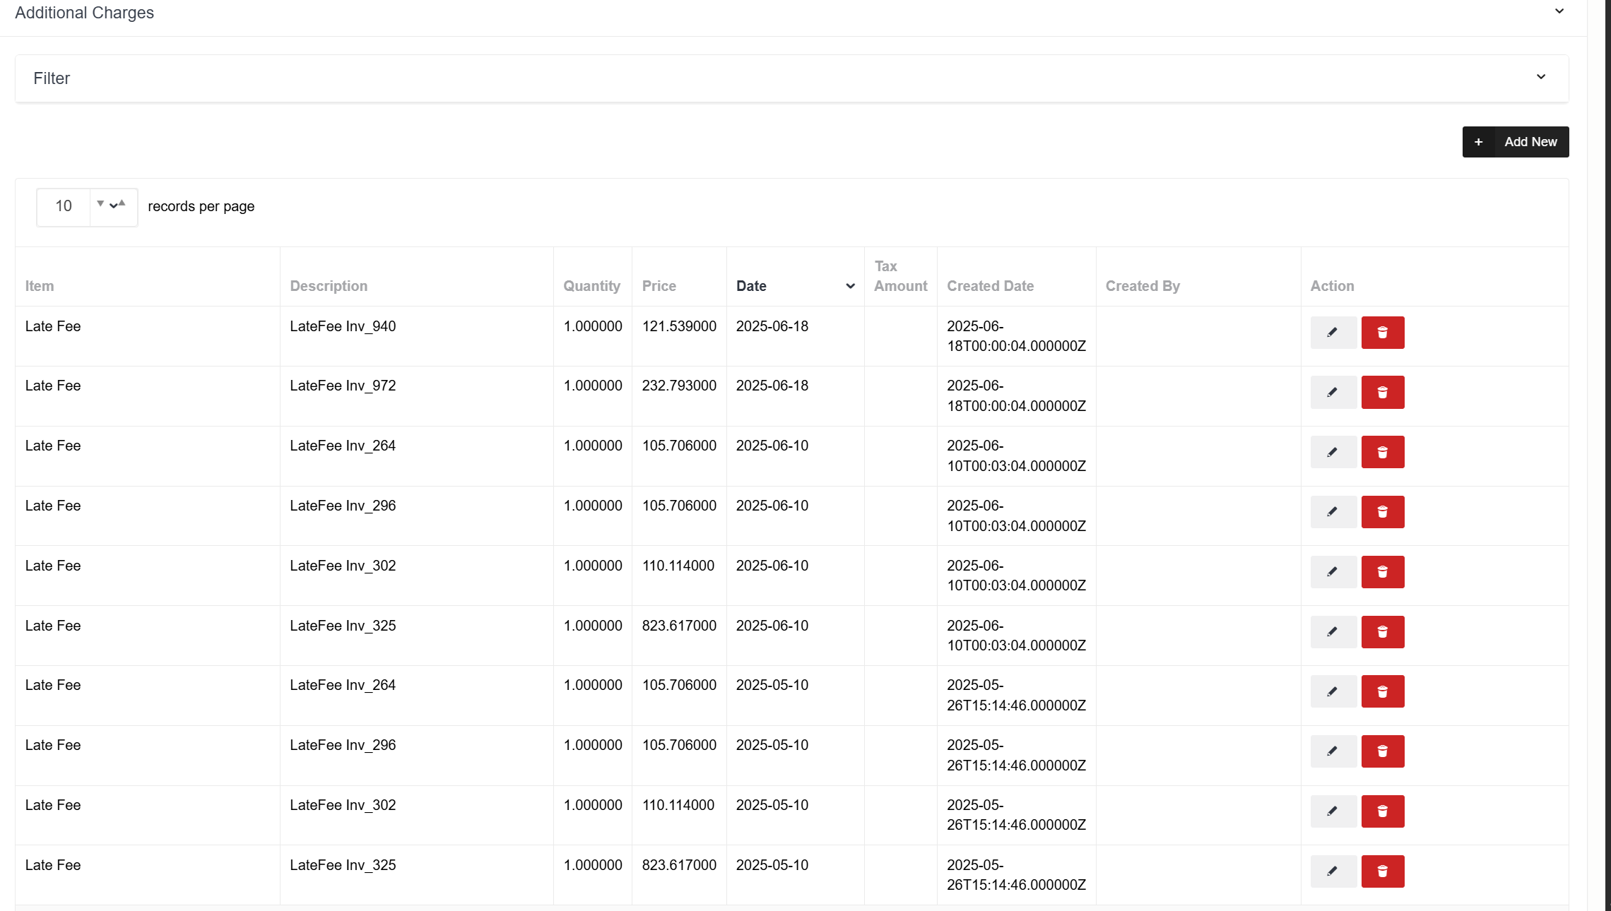Delete the LateFee Inv_972 row
1611x911 pixels.
click(1382, 393)
